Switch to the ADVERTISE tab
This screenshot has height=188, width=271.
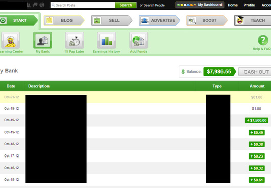(x=159, y=20)
